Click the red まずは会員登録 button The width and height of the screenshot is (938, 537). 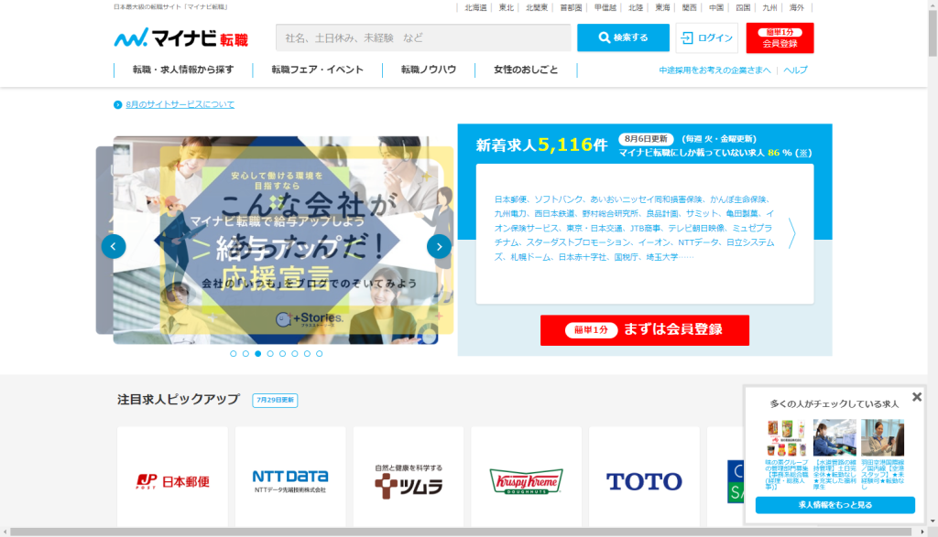pos(645,329)
